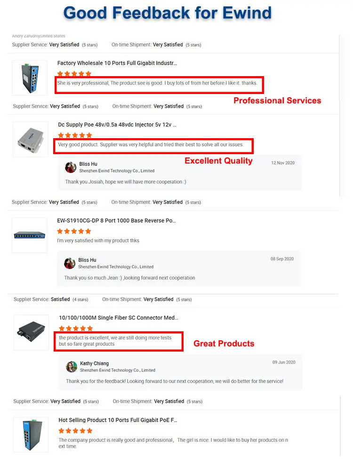Viewport: 353px width, 470px height.
Task: Open '10/100/1000M Single Fiber SC Connector' title
Action: (119, 317)
